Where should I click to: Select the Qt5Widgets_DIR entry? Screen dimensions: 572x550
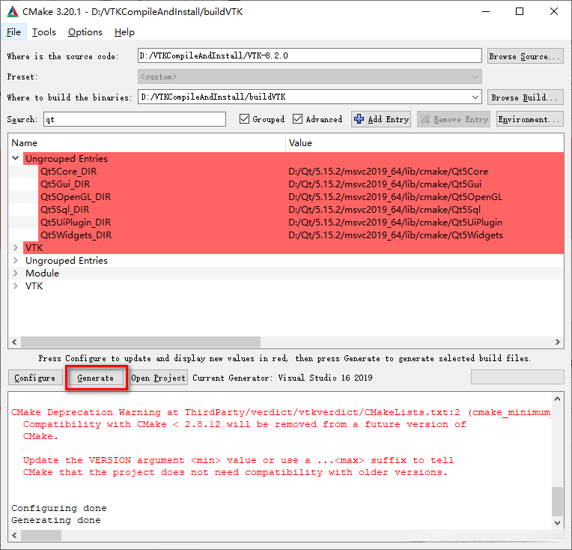point(76,235)
